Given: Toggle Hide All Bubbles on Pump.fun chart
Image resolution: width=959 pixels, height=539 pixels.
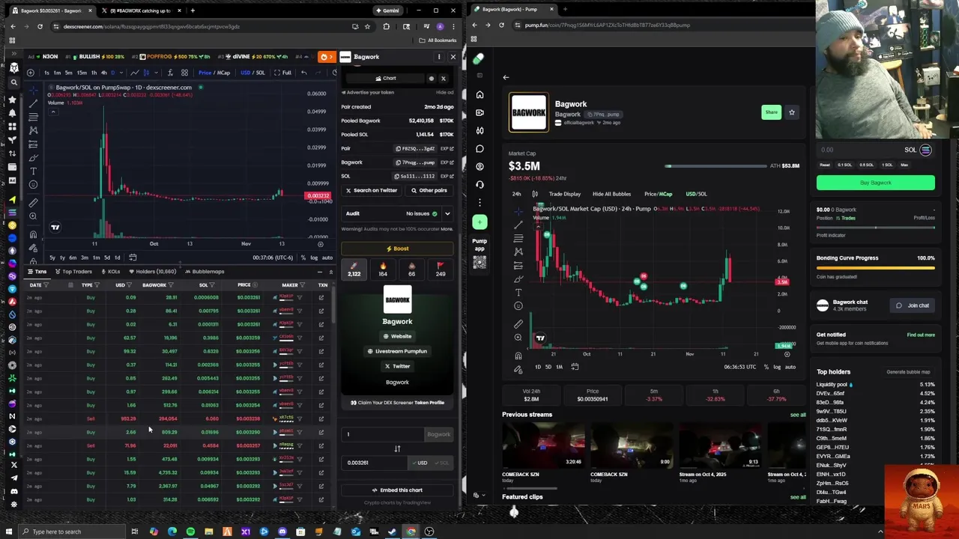Looking at the screenshot, I should [x=611, y=194].
